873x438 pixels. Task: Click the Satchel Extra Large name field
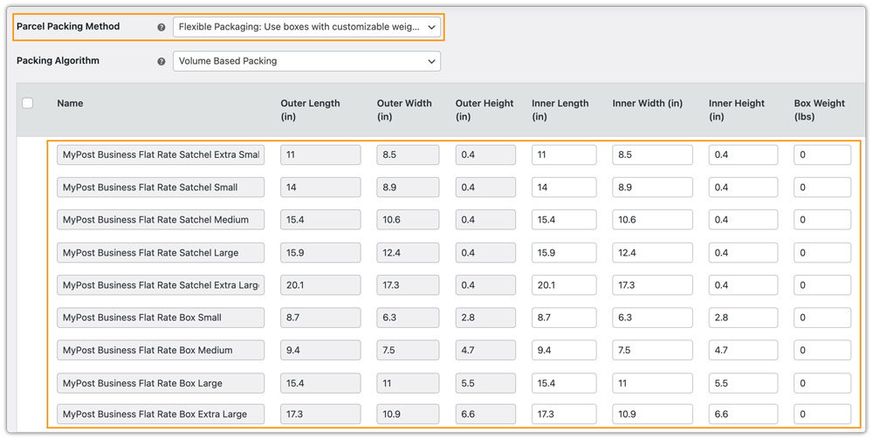(x=161, y=285)
